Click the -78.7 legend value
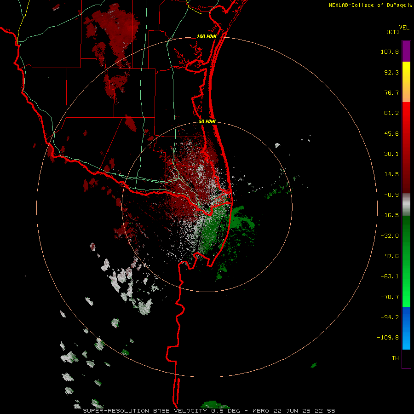414x414 pixels. click(390, 297)
